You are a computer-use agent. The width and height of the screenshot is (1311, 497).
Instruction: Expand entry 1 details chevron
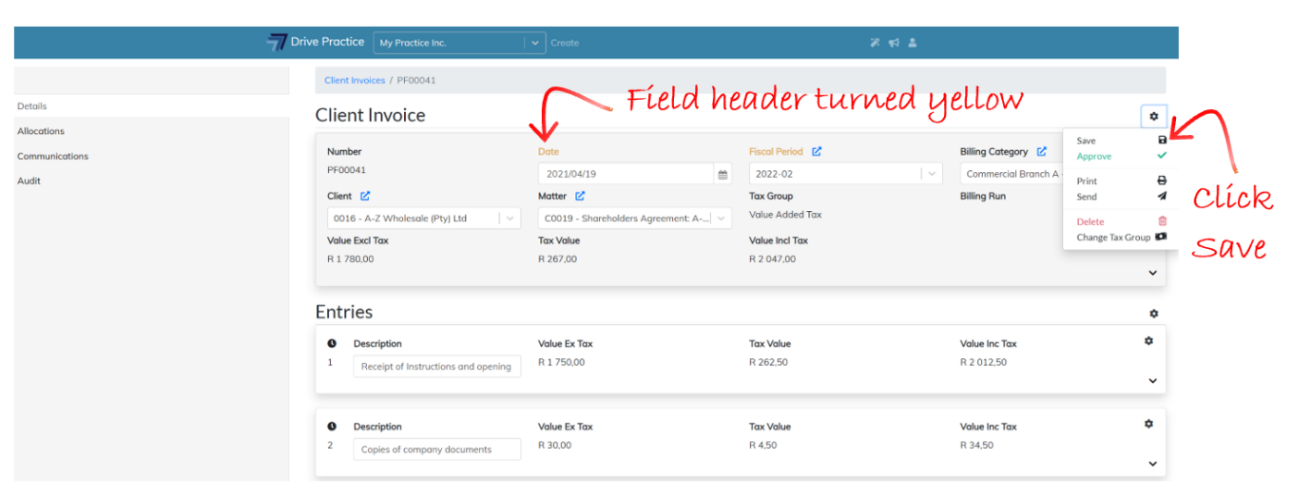[1152, 381]
